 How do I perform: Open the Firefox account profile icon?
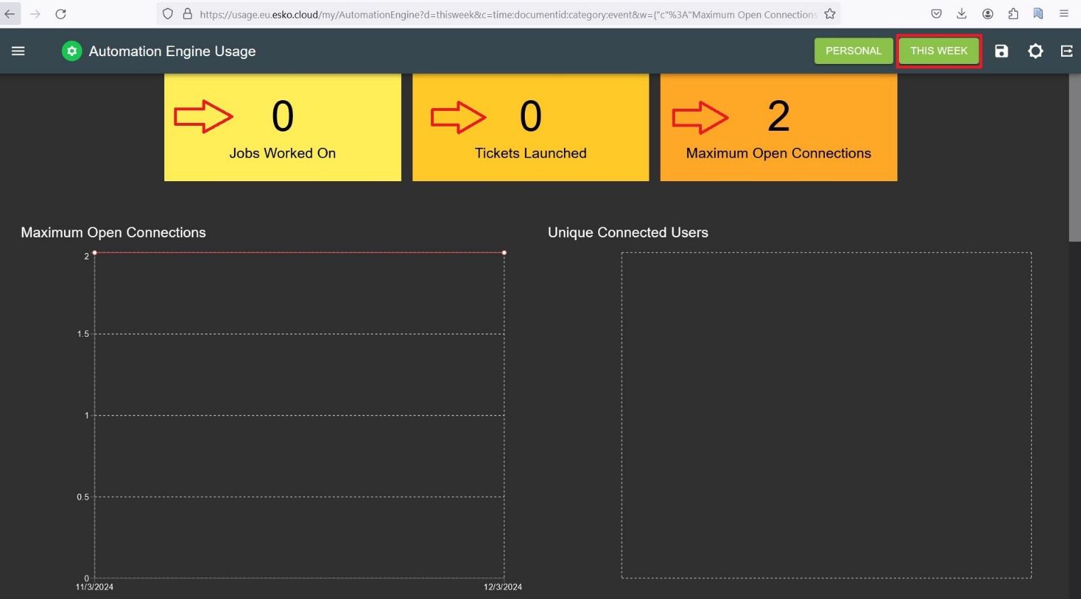point(987,14)
